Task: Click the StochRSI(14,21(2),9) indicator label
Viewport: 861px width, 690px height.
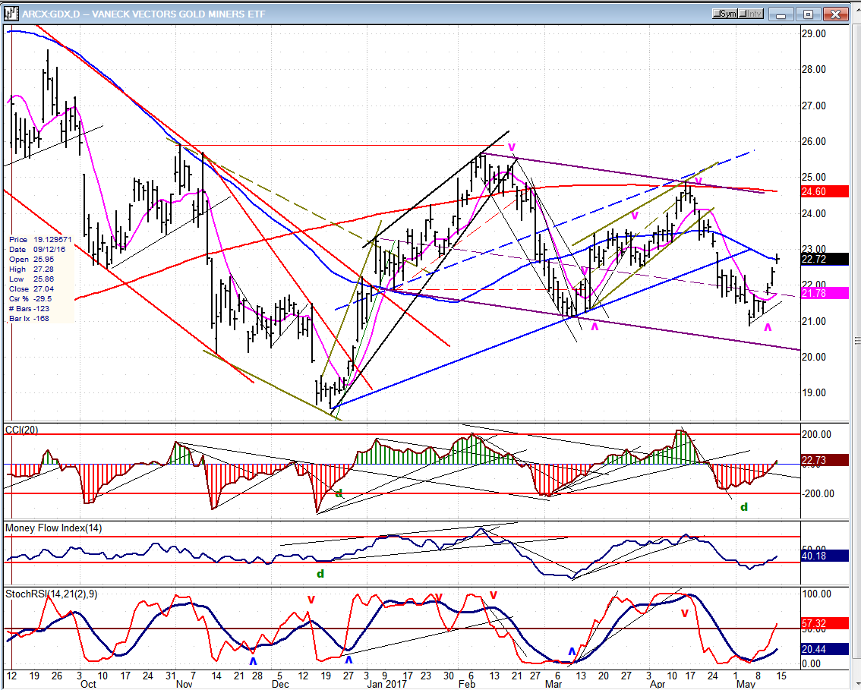Action: 51,593
